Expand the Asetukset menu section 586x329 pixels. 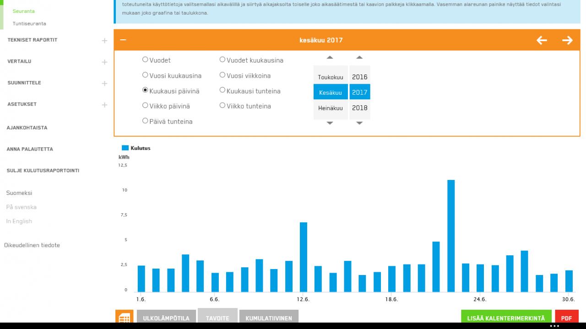[104, 105]
